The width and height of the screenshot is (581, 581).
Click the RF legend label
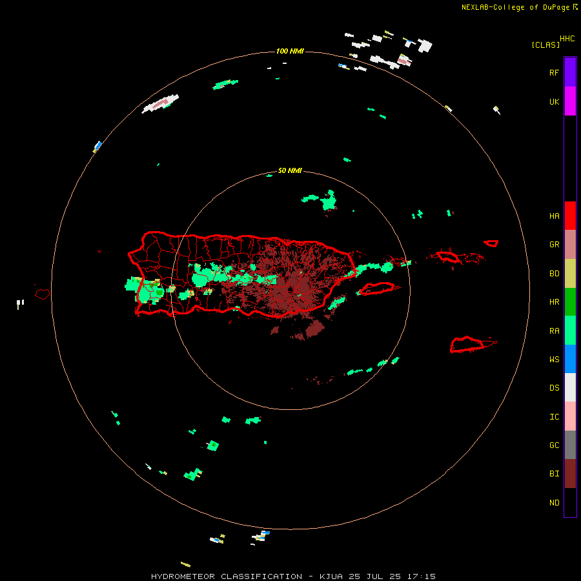(x=554, y=72)
